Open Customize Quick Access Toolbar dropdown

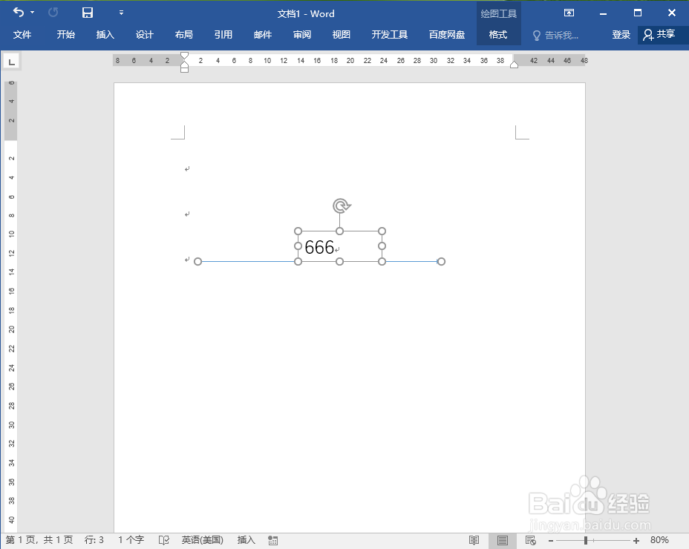[x=121, y=13]
